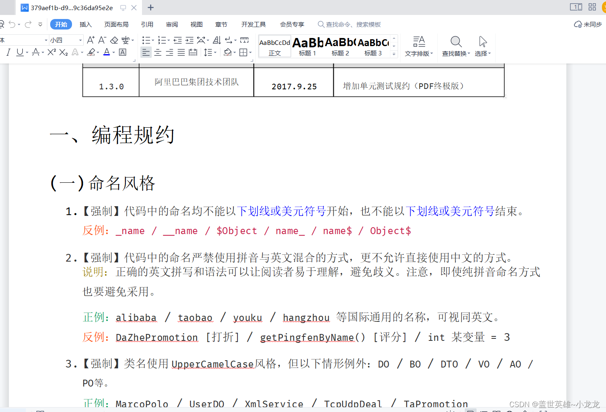The image size is (606, 412).
Task: Open a new document tab with the plus button
Action: coord(150,7)
